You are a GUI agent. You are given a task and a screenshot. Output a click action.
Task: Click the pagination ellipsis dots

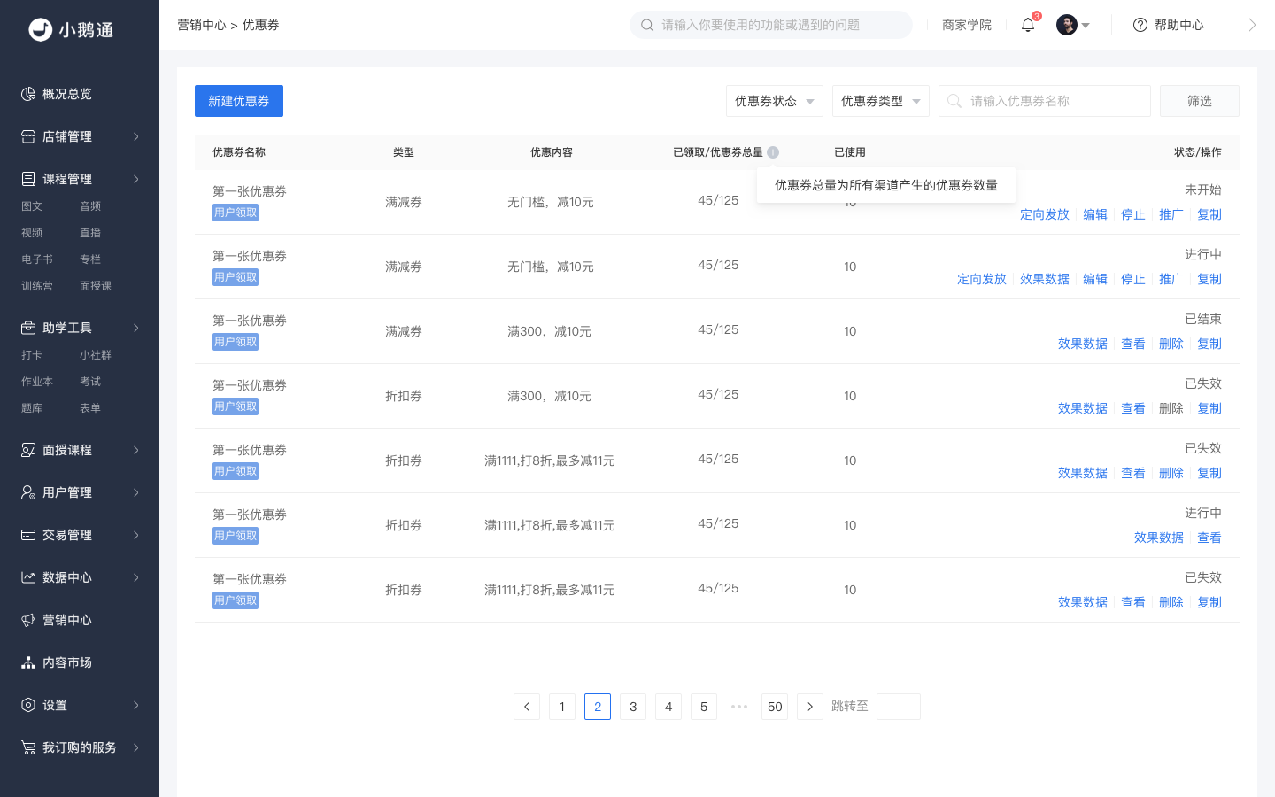coord(739,707)
